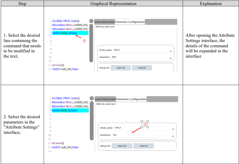Click code editor vertical scrollbar in step 2 screenshot
The height and width of the screenshot is (164, 239).
click(92, 121)
